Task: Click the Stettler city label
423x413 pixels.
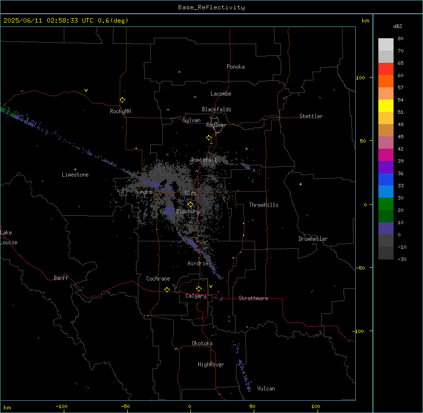Action: 311,116
